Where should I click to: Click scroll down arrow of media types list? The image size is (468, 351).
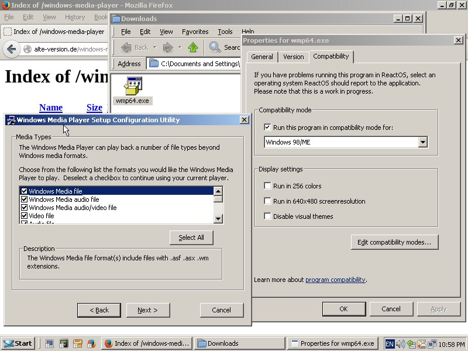point(218,219)
